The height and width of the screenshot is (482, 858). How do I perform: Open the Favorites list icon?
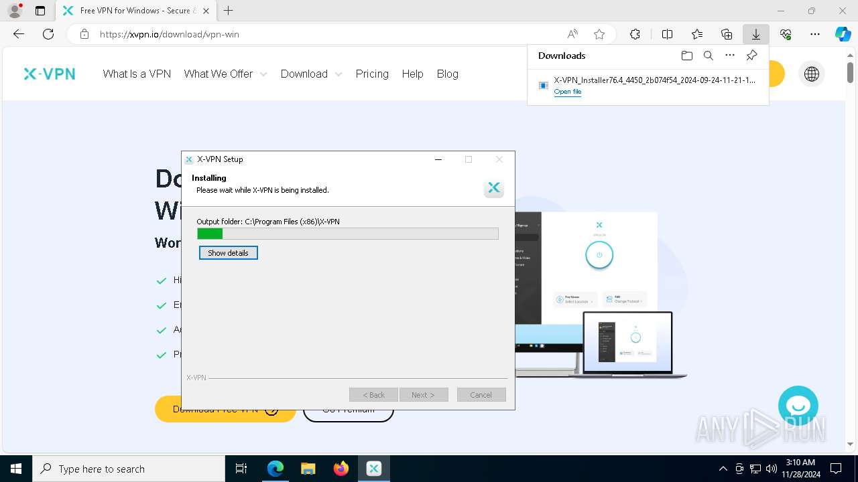coord(697,34)
